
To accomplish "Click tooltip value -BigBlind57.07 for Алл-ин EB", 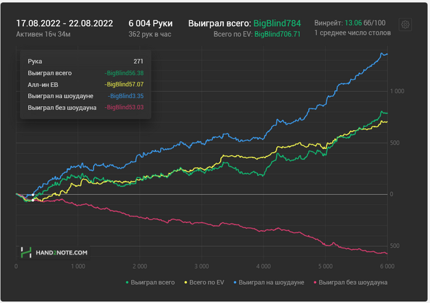I will tap(124, 85).
